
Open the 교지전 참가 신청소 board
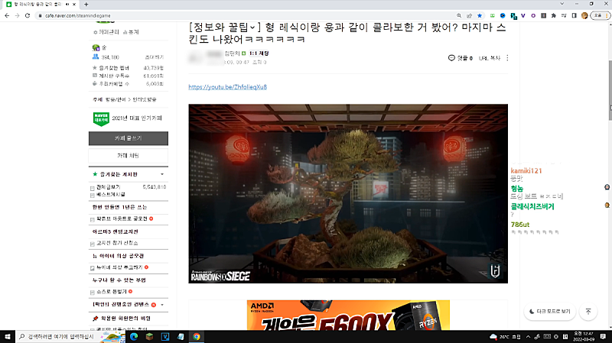tap(117, 243)
